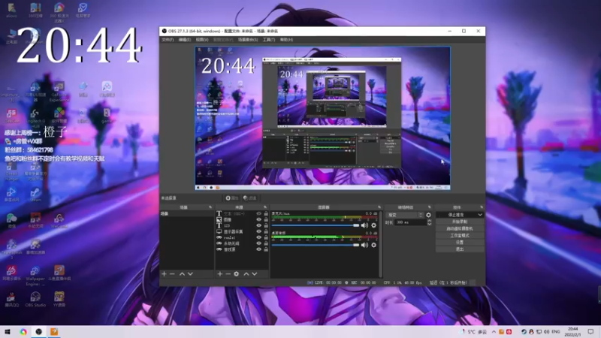Adjust 桌面音频 volume slider
This screenshot has height=338, width=601.
pos(315,245)
